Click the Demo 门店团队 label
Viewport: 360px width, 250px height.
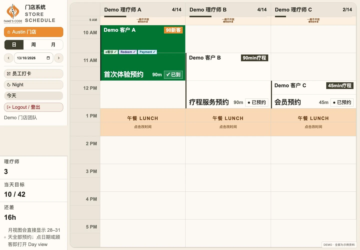[x=20, y=118]
